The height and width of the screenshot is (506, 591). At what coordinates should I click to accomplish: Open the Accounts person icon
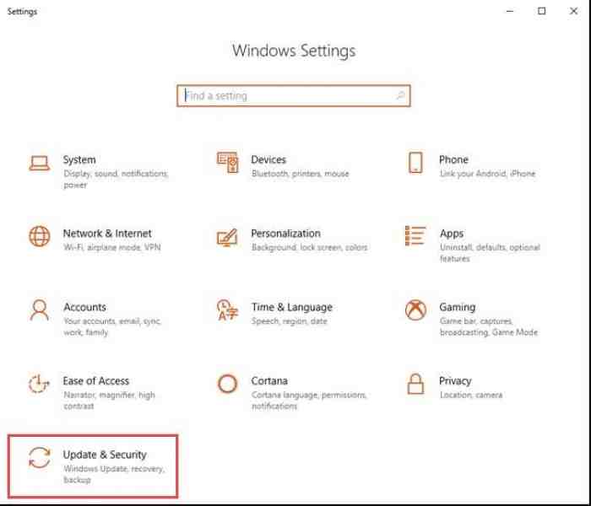click(x=39, y=310)
